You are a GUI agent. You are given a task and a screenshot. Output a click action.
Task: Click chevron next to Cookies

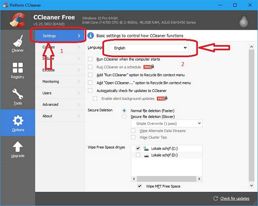coord(79,47)
